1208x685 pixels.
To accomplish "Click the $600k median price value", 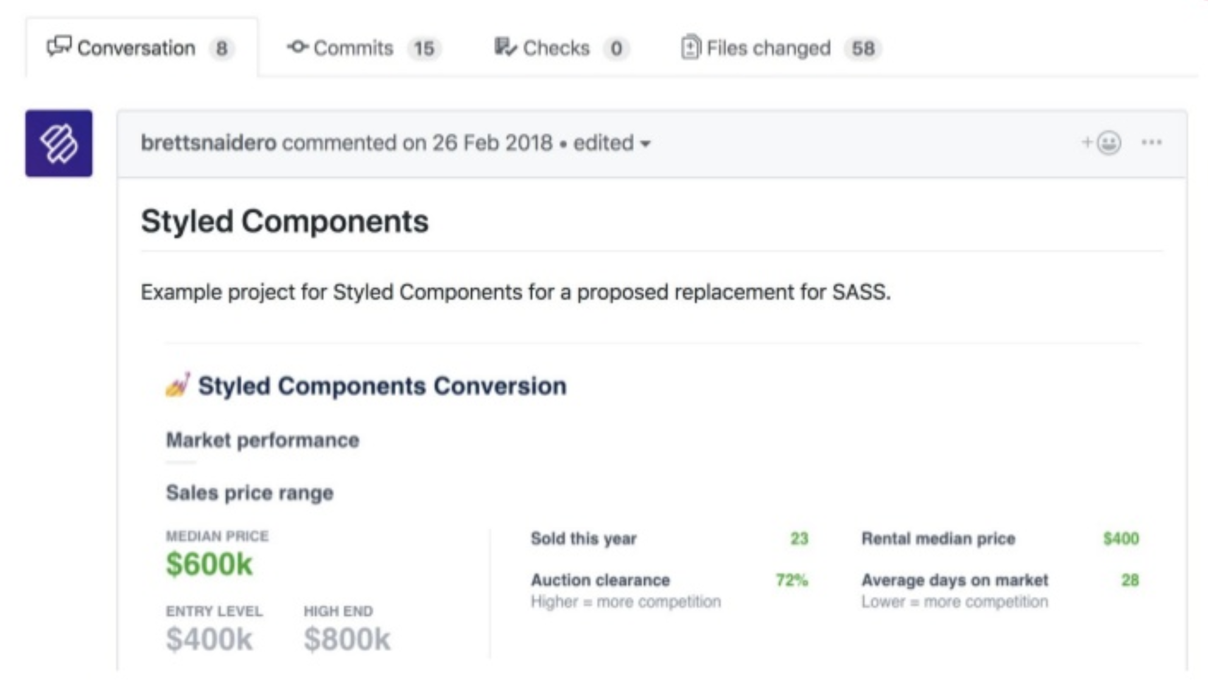I will pyautogui.click(x=209, y=564).
